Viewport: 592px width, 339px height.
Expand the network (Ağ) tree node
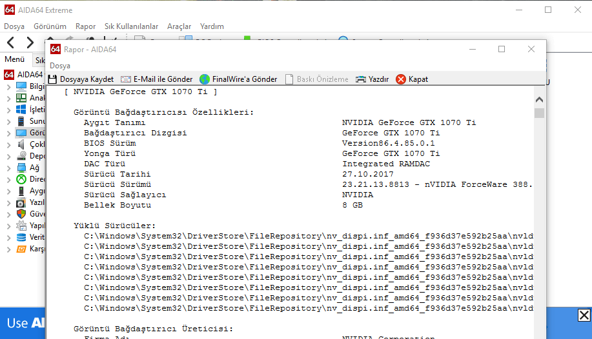coord(8,168)
